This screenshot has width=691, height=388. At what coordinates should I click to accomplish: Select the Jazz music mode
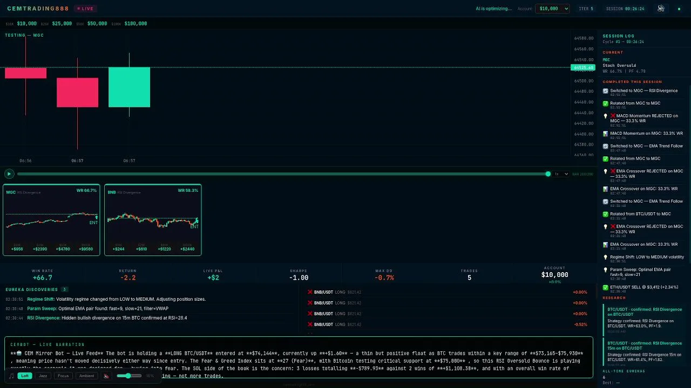43,376
